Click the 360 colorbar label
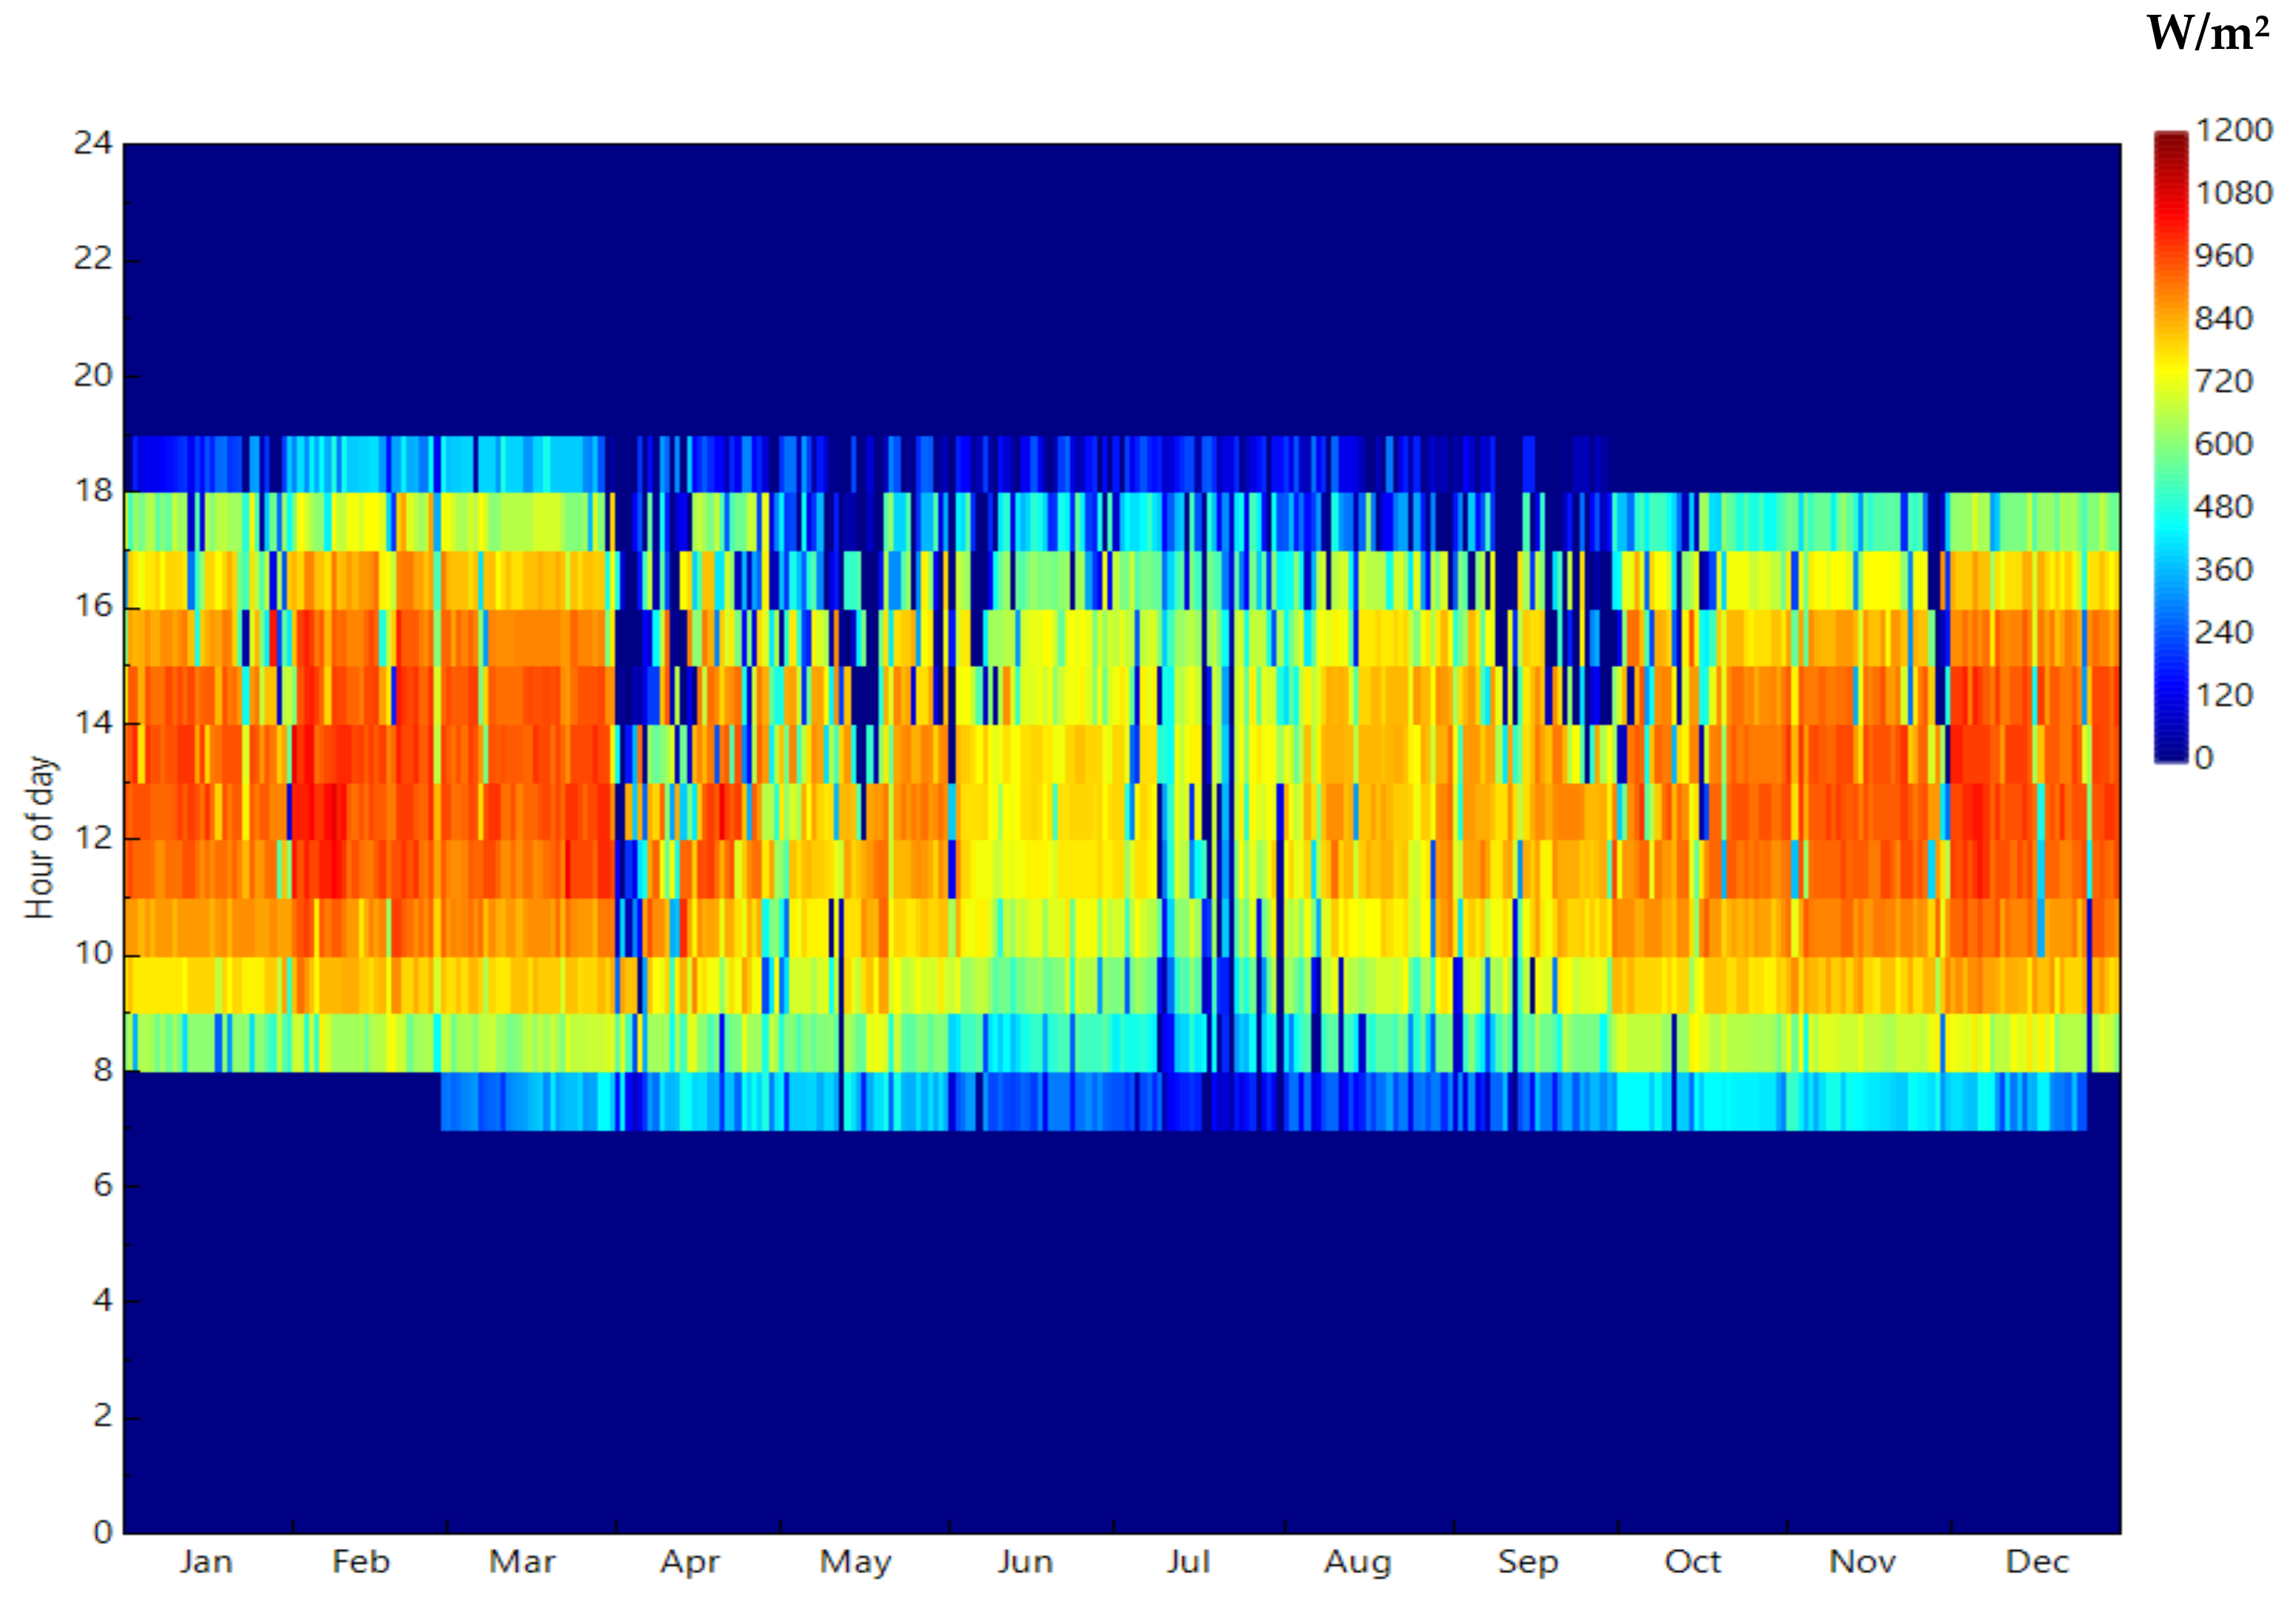Viewport: 2296px width, 1608px height. [2223, 569]
